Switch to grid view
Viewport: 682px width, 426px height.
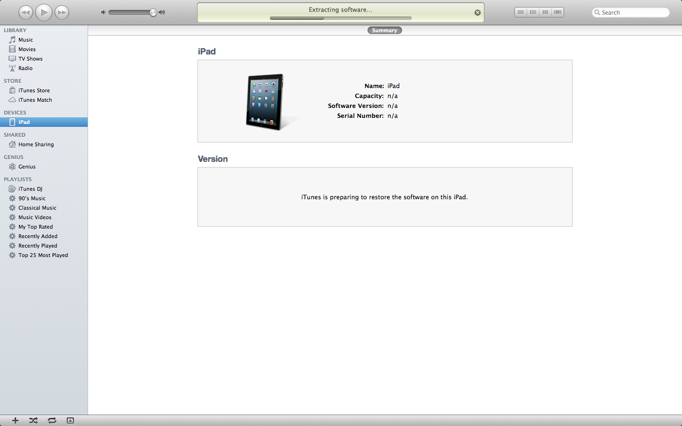pyautogui.click(x=545, y=12)
